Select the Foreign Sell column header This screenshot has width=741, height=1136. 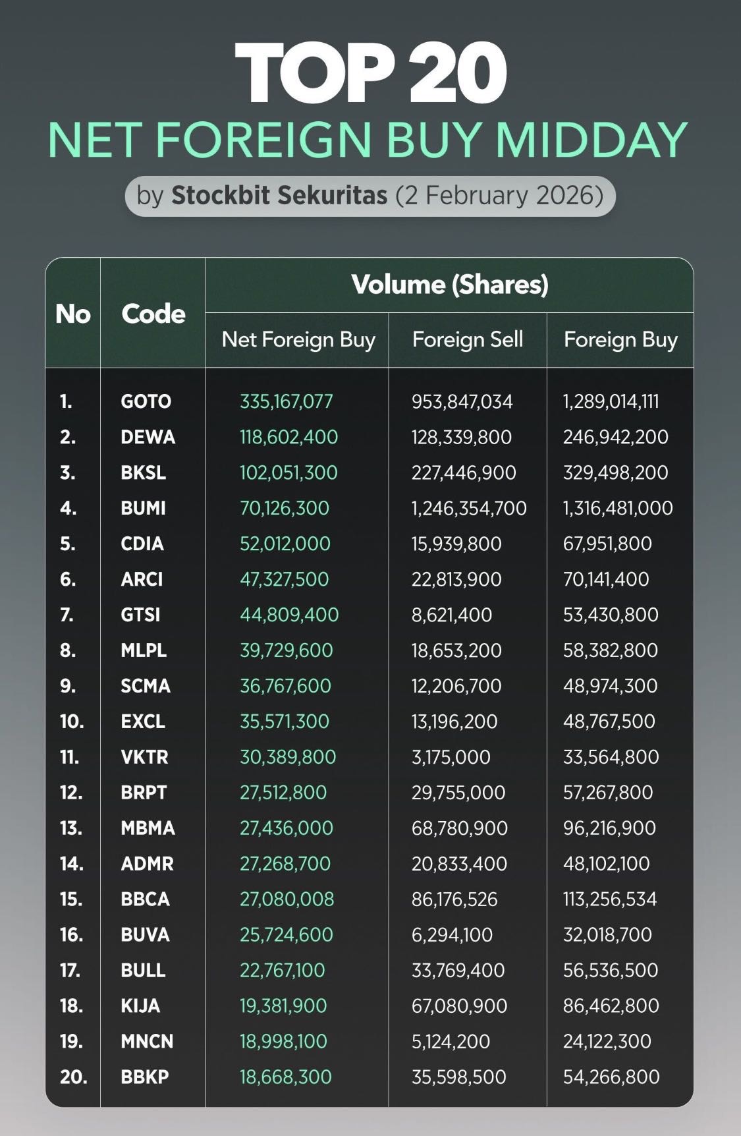[468, 339]
